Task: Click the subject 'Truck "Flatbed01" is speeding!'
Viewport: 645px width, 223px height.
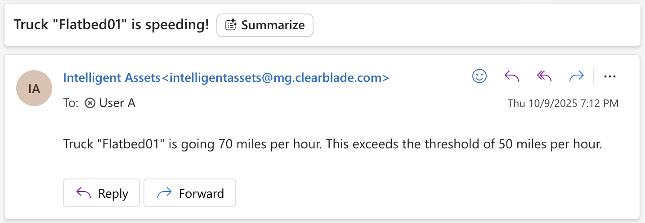Action: coord(111,25)
